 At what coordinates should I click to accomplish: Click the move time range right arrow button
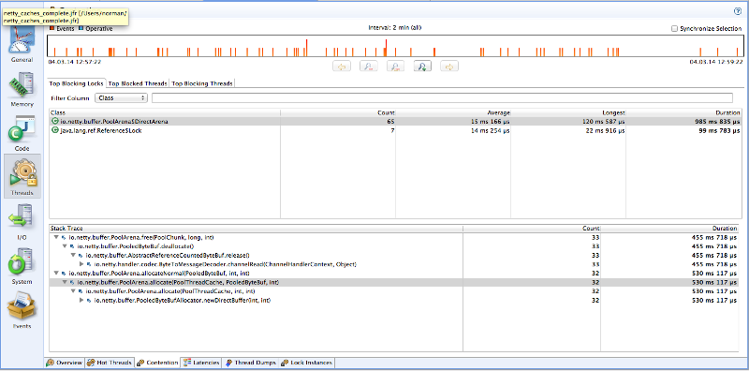[x=449, y=67]
